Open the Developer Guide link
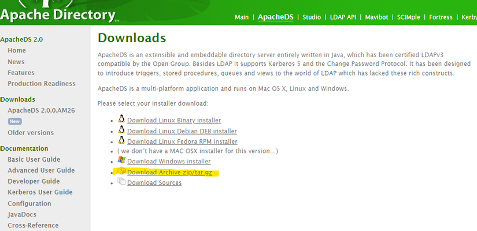 pos(34,181)
